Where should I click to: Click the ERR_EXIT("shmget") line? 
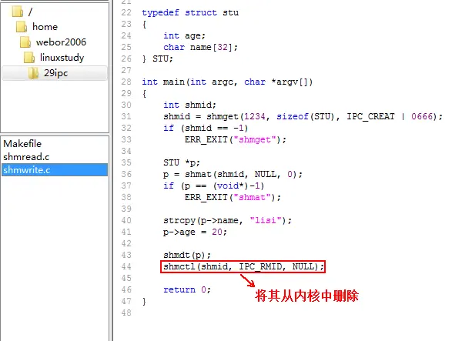coord(236,139)
